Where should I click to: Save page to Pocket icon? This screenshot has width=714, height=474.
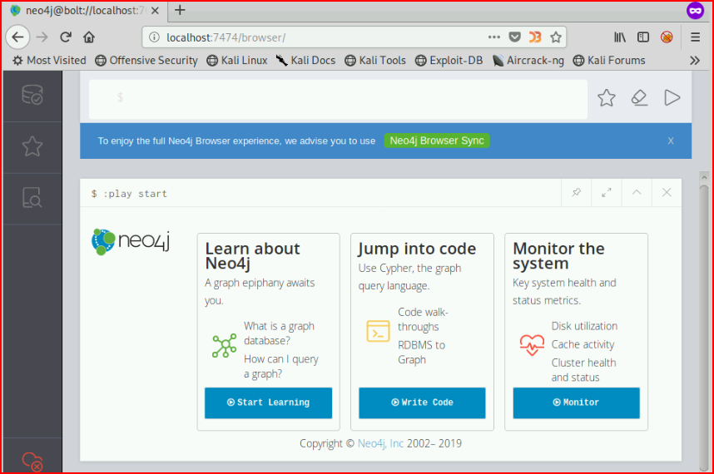click(514, 37)
